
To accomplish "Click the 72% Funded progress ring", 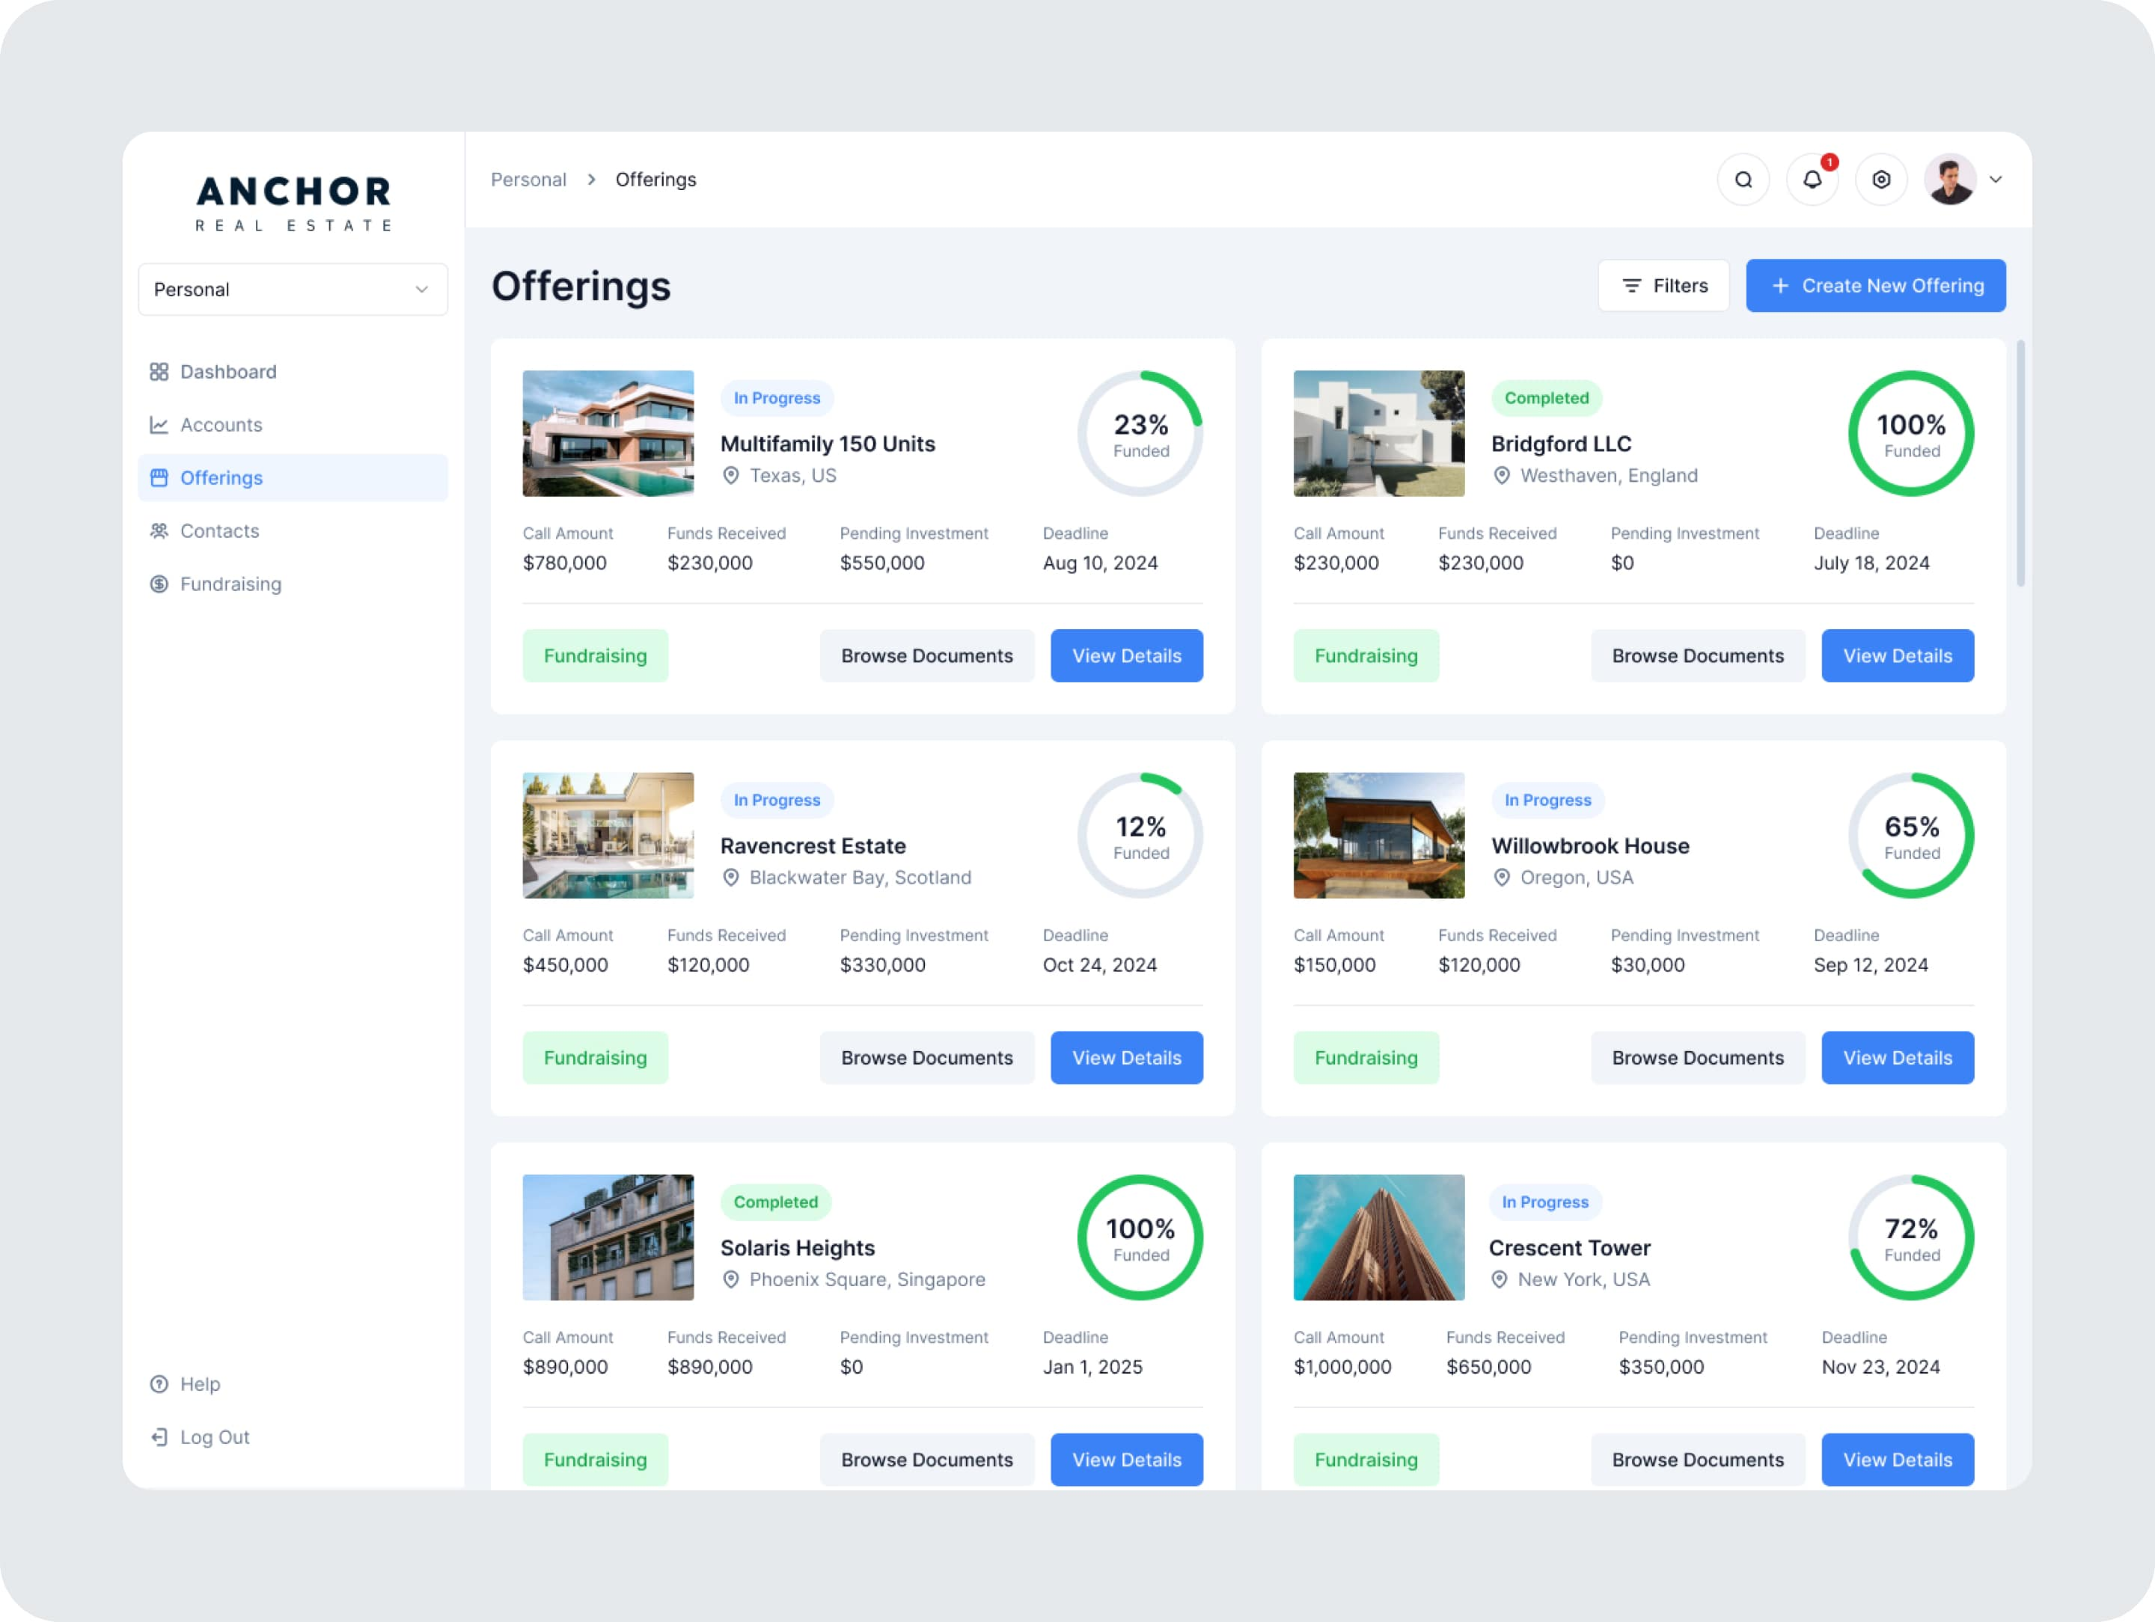I will click(1912, 1237).
